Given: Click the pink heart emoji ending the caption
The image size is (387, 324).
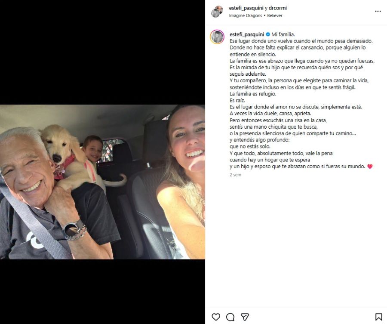Looking at the screenshot, I should 370,167.
